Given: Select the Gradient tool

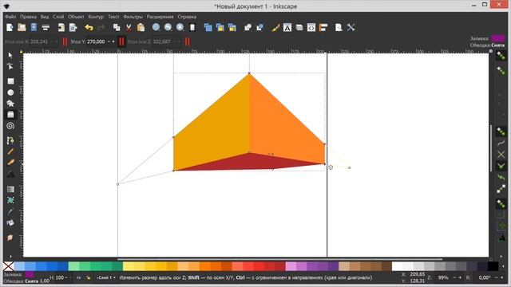Looking at the screenshot, I should pyautogui.click(x=10, y=189).
